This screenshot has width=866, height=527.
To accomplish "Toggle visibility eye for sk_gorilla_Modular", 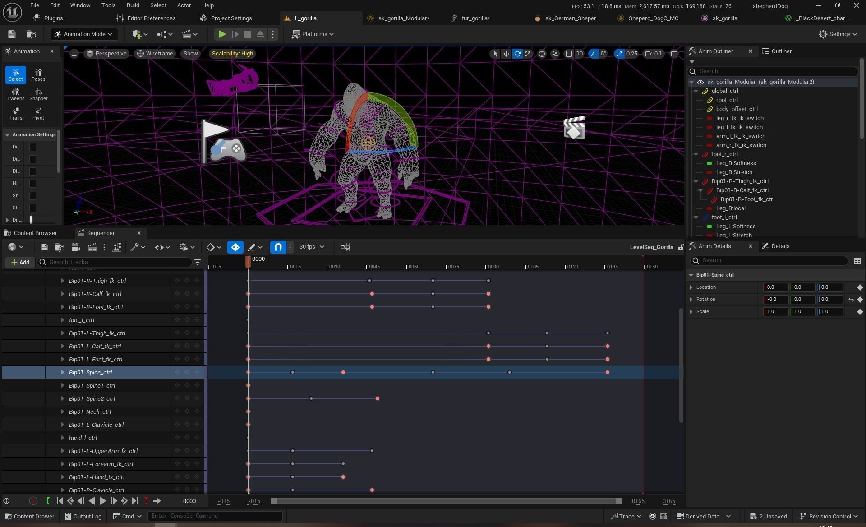I will tap(700, 82).
